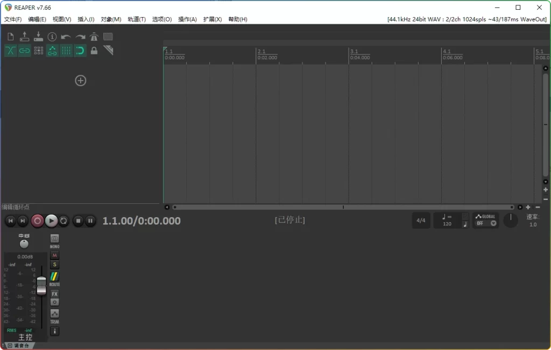
Task: Switch to the 调音台 tab
Action: tap(20, 347)
